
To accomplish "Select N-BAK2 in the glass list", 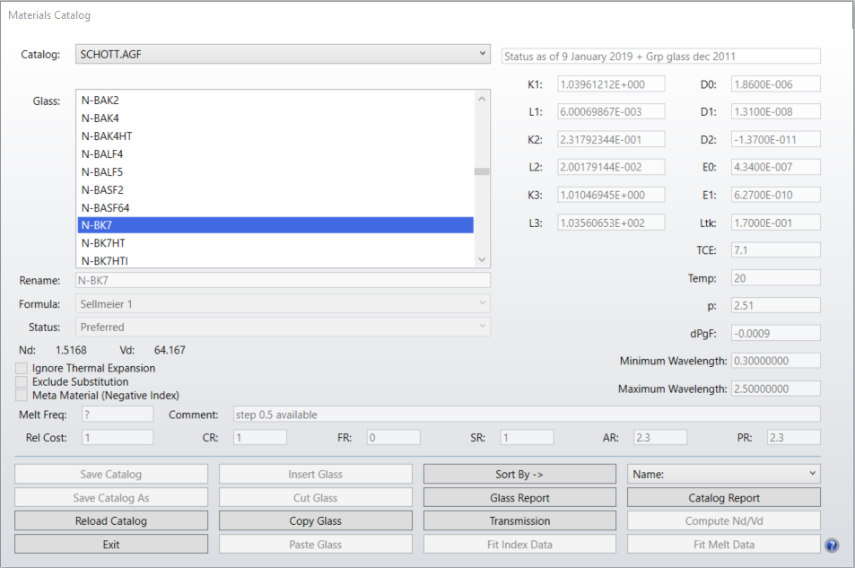I will pos(275,100).
